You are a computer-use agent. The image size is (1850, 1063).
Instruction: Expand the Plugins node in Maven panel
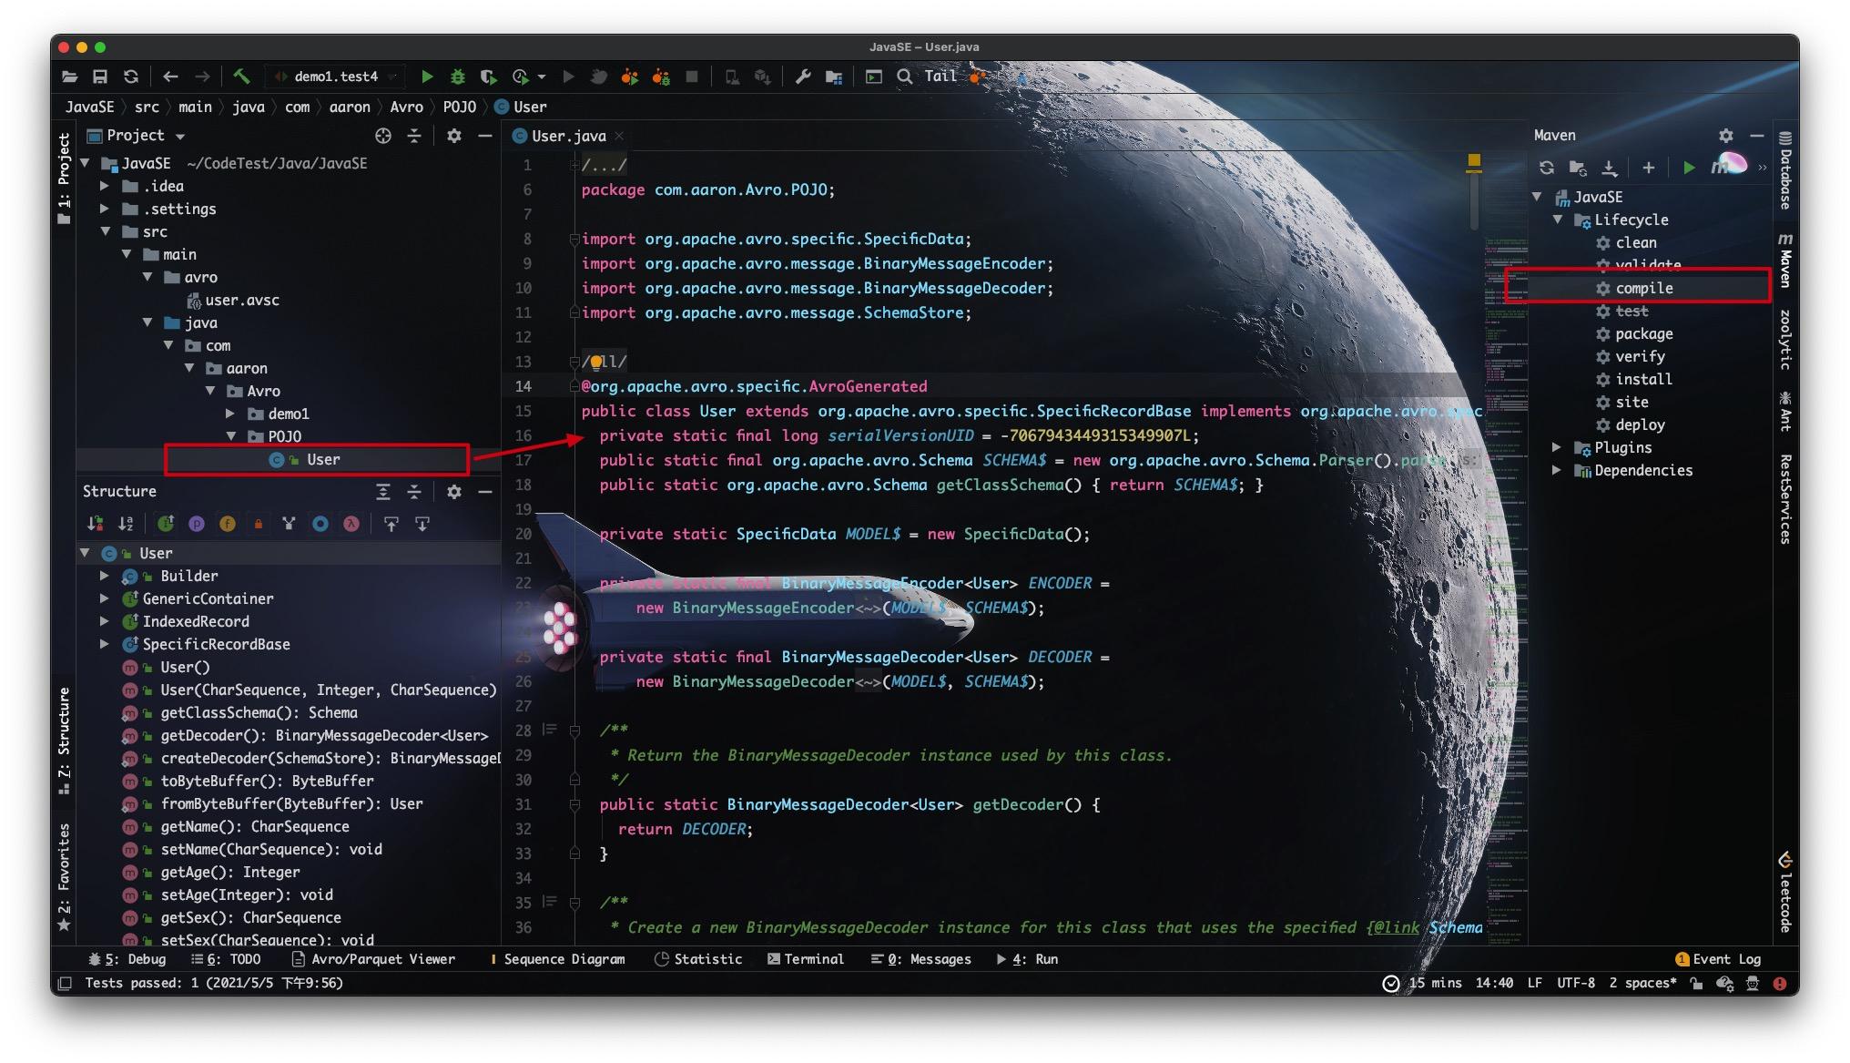point(1557,447)
